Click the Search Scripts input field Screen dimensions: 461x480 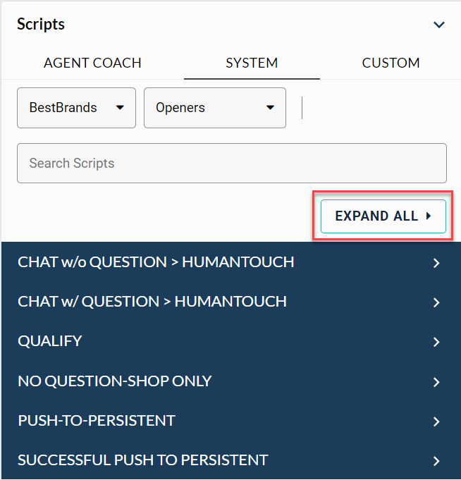[x=231, y=163]
